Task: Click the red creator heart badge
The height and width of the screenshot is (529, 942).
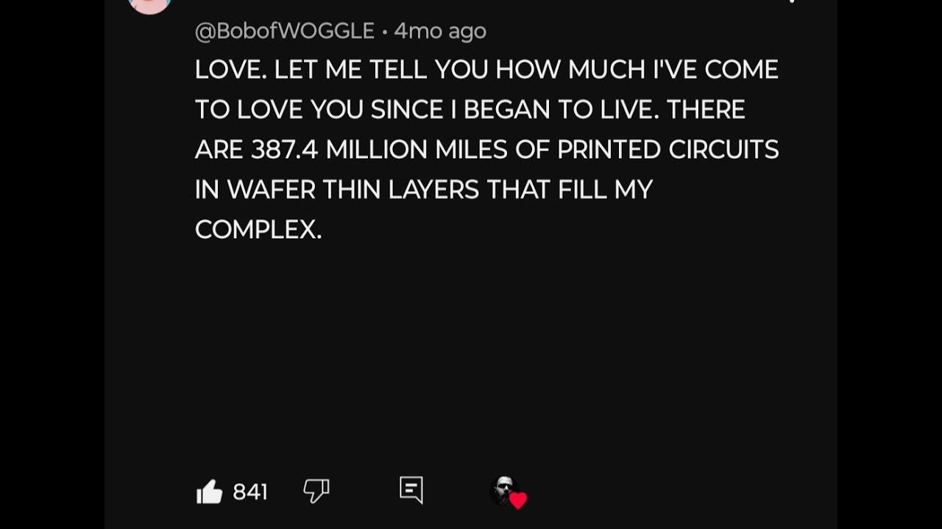Action: (518, 500)
